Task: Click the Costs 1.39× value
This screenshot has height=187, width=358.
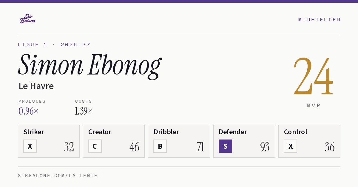Action: tap(84, 111)
